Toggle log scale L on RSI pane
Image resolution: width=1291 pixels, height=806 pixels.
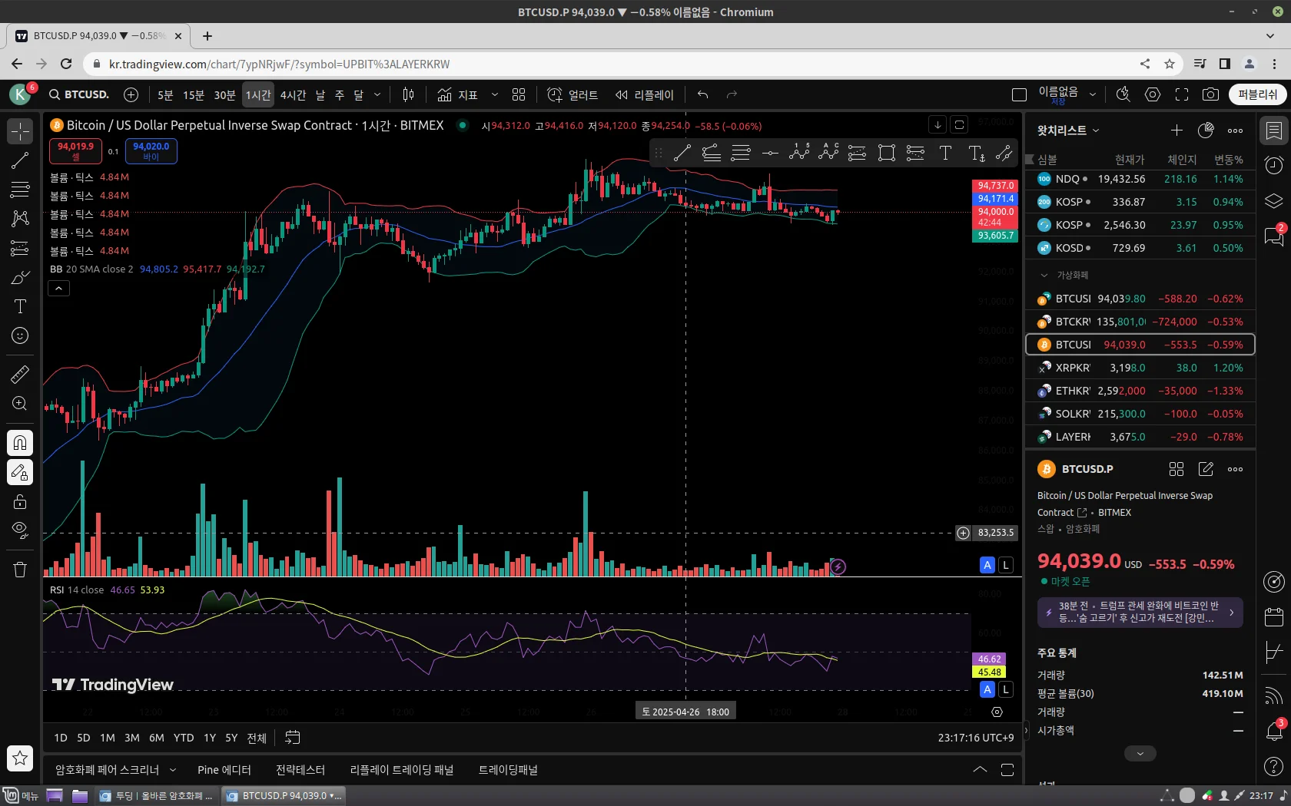pyautogui.click(x=1005, y=689)
